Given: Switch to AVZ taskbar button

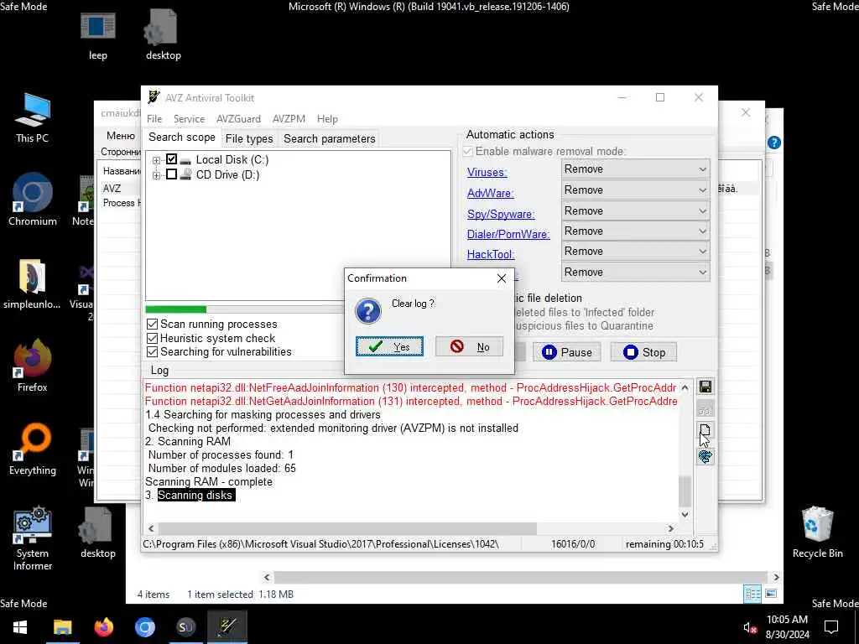Looking at the screenshot, I should 226,626.
